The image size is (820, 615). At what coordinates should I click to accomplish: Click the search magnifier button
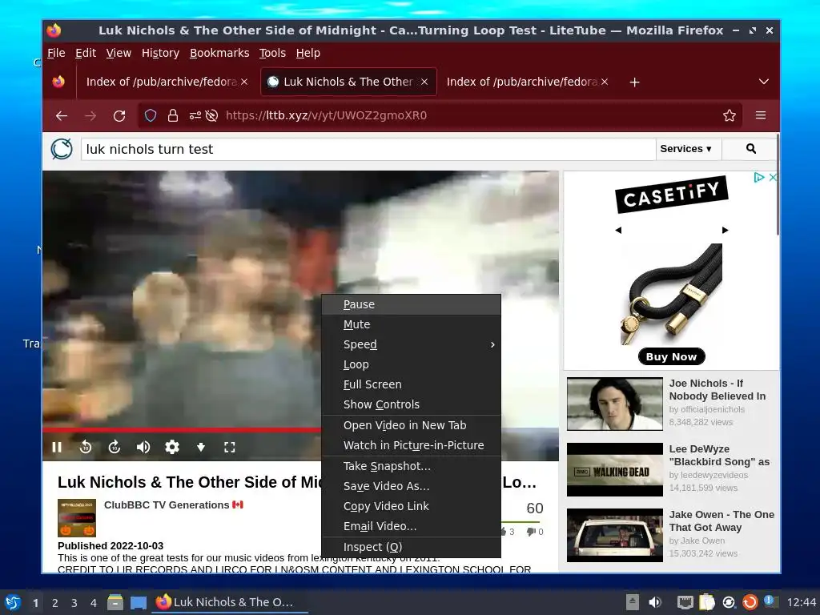pyautogui.click(x=751, y=149)
